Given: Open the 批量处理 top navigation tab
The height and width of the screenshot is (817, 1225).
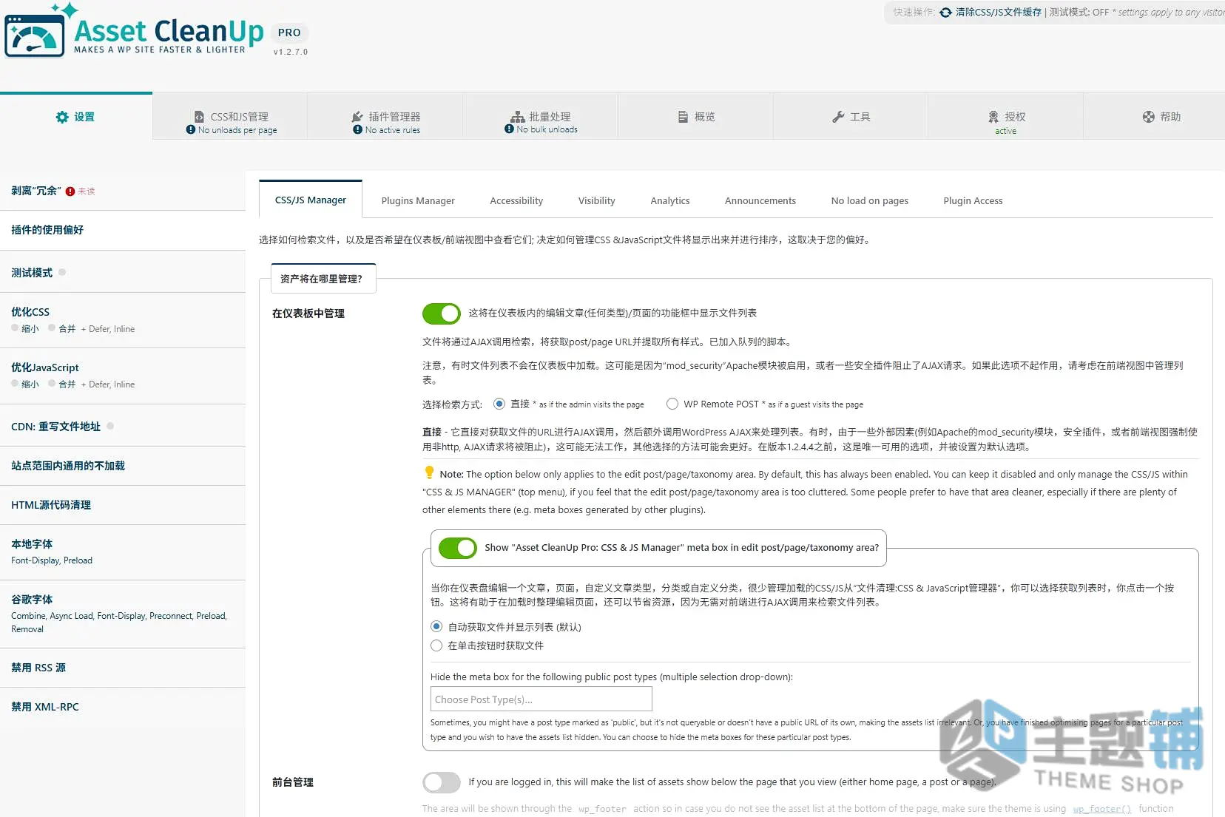Looking at the screenshot, I should pos(541,117).
